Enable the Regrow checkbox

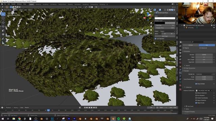click(184, 48)
